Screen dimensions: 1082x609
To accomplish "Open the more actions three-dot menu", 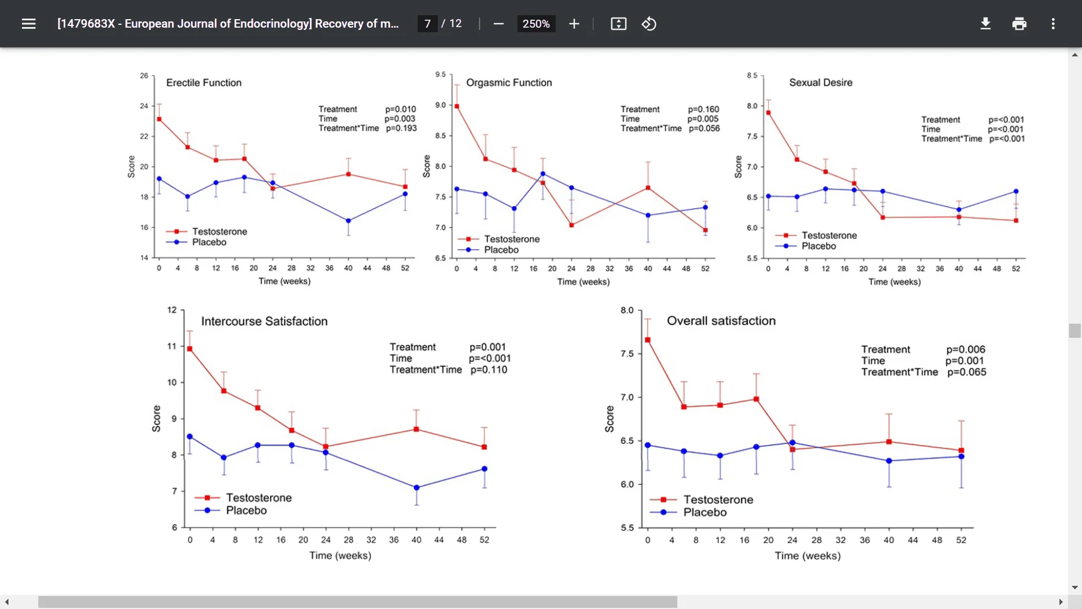I will (x=1053, y=24).
